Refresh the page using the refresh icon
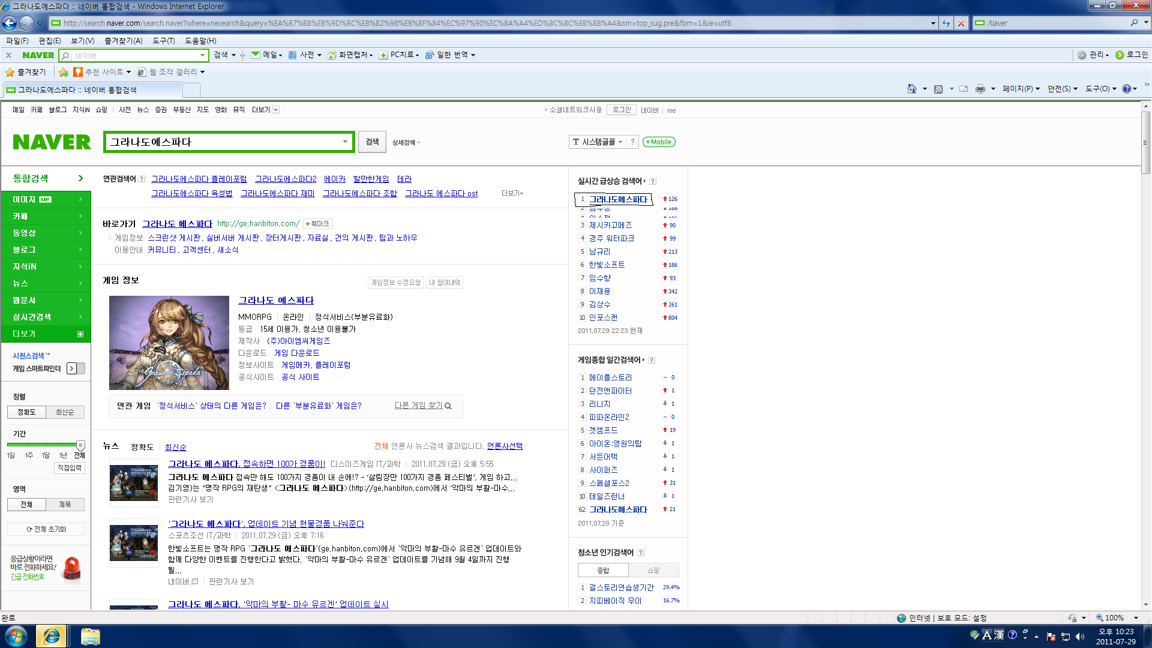Image resolution: width=1152 pixels, height=648 pixels. (946, 23)
